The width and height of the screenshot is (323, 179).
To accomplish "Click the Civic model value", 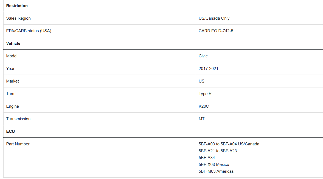I will coord(203,56).
